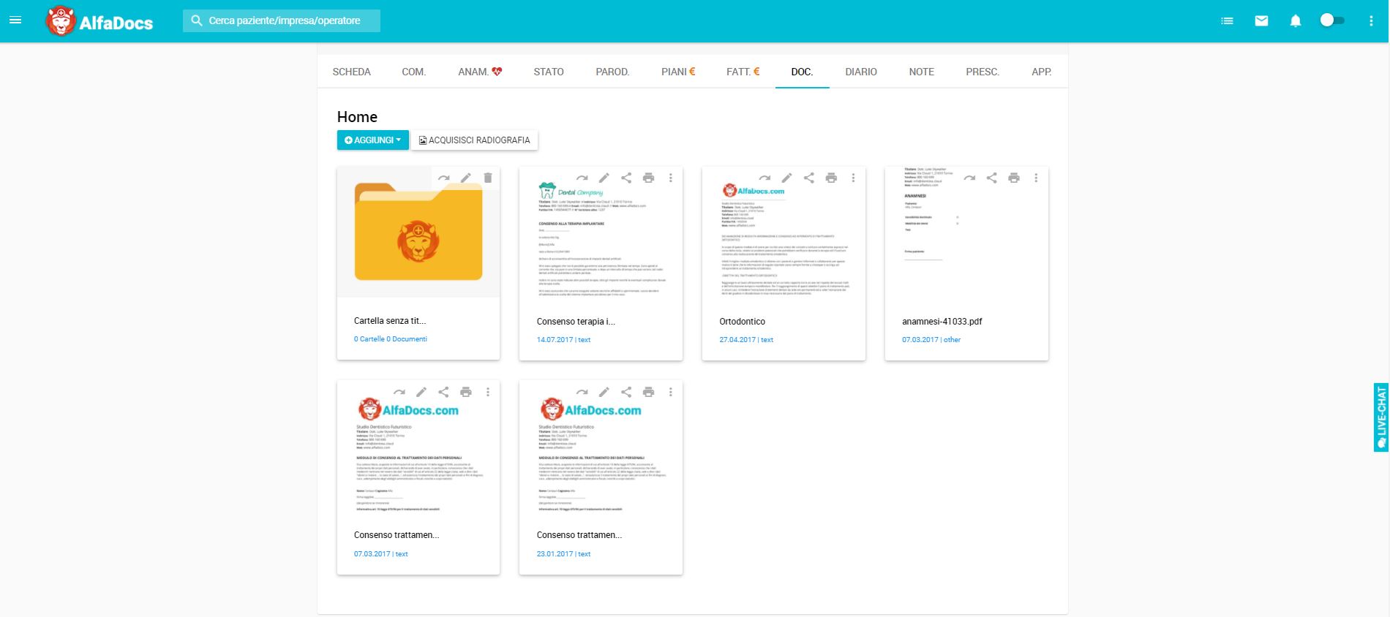The image size is (1390, 617).
Task: Switch to the Diario tab
Action: point(860,72)
